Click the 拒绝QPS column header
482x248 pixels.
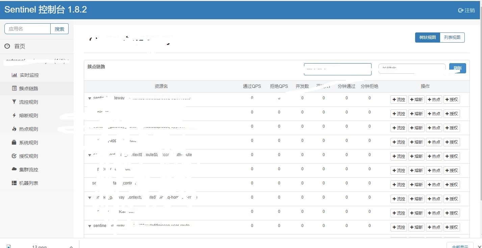point(279,86)
